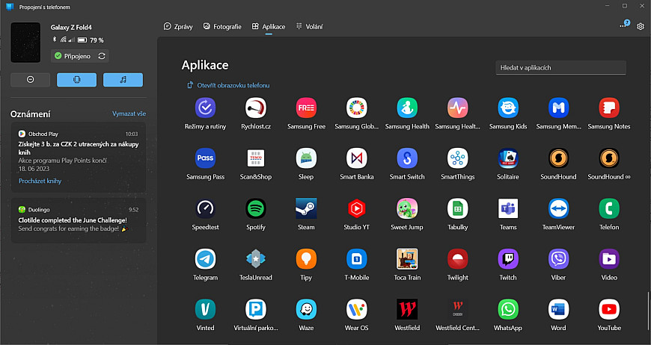Open Samsung Health app with figure icon
The image size is (651, 345).
407,108
